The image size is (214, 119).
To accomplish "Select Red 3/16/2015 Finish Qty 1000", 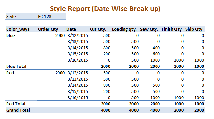I will (179, 97).
